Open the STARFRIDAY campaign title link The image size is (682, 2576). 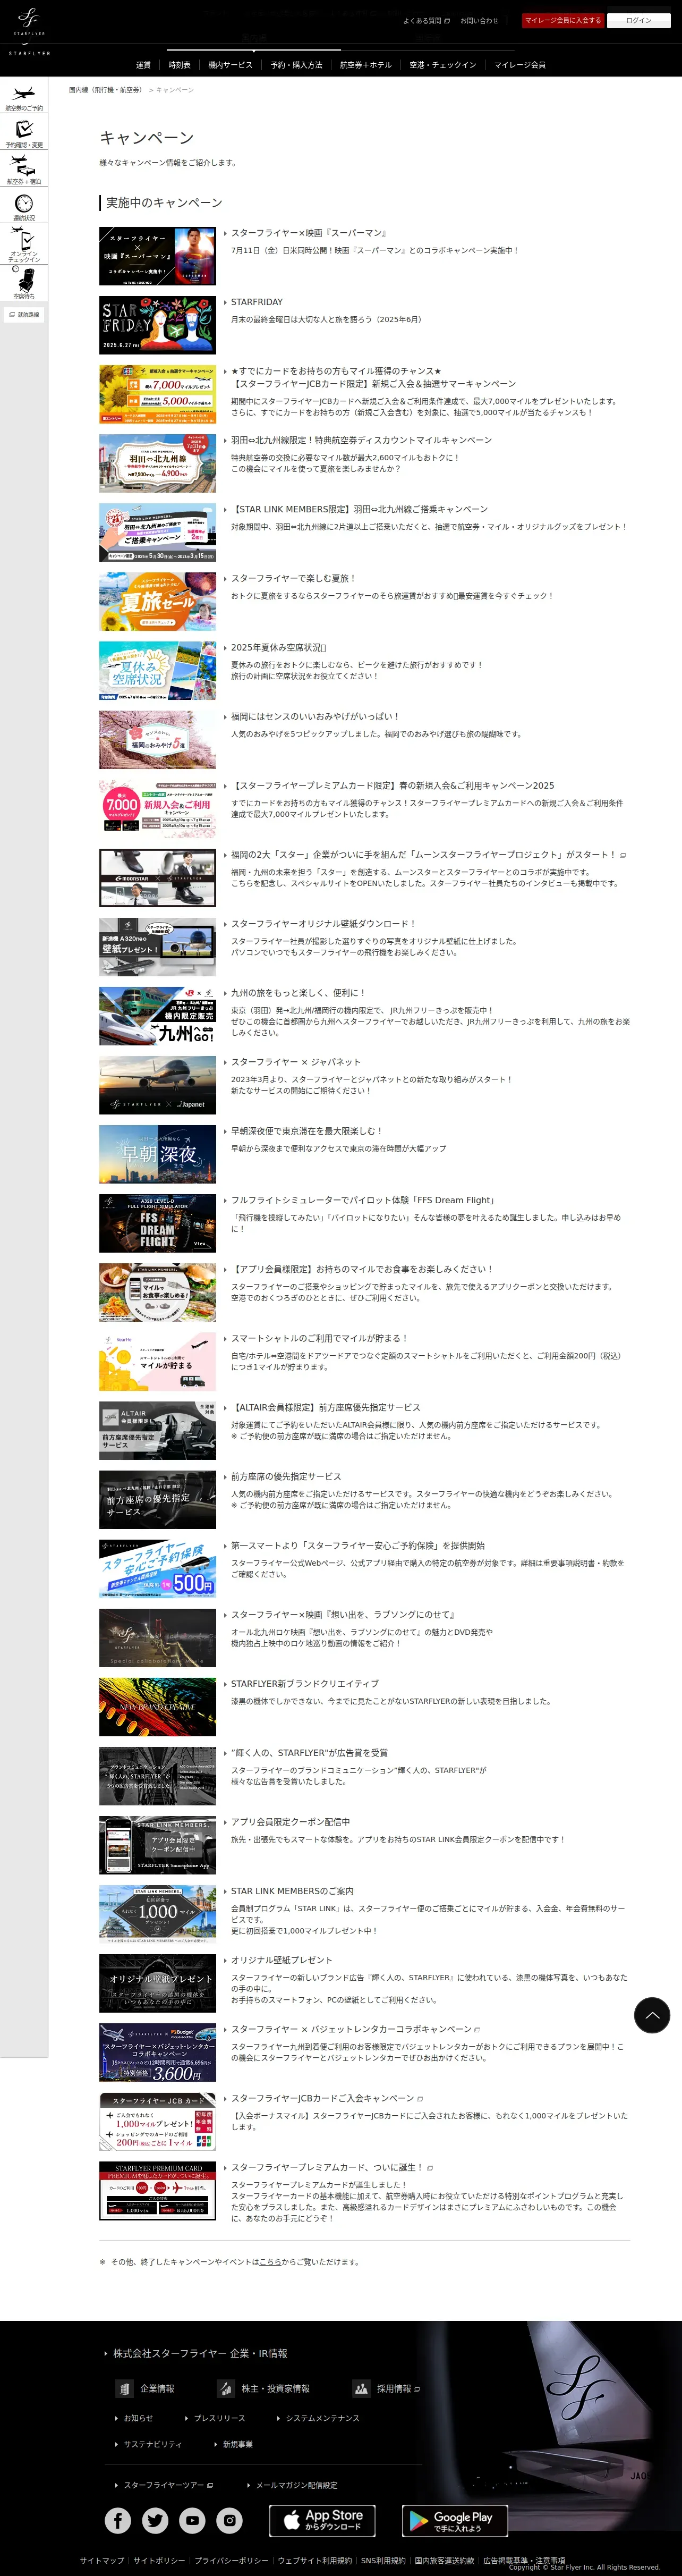pyautogui.click(x=257, y=302)
